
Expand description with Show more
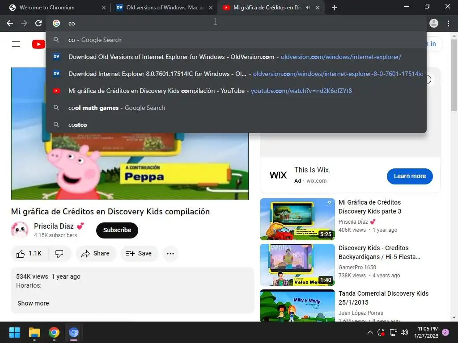[33, 303]
